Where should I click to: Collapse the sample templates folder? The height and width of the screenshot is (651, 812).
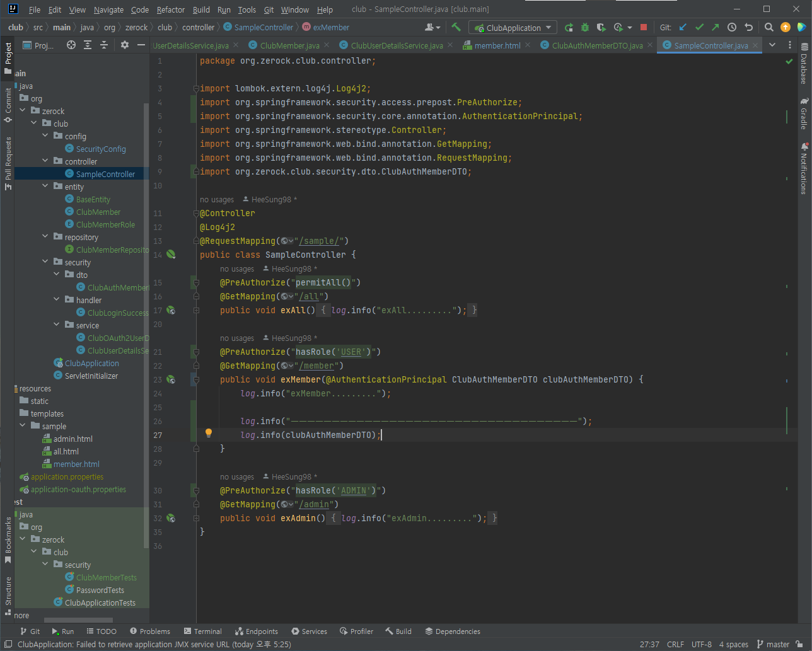point(23,425)
